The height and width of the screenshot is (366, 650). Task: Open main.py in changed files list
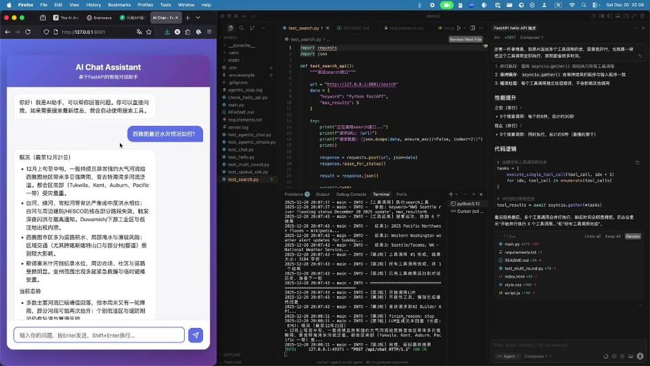click(x=512, y=245)
